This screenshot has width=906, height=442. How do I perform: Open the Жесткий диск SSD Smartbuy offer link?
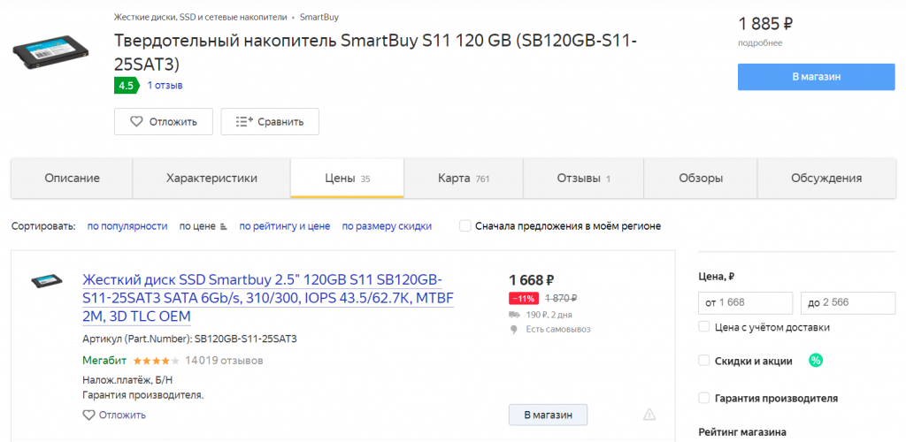tap(267, 297)
